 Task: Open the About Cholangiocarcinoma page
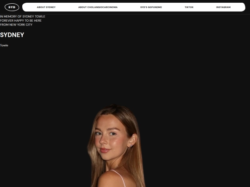(x=98, y=7)
